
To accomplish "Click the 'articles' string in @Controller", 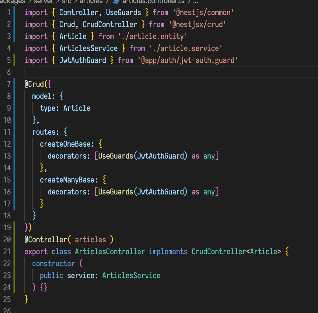I will coord(90,239).
